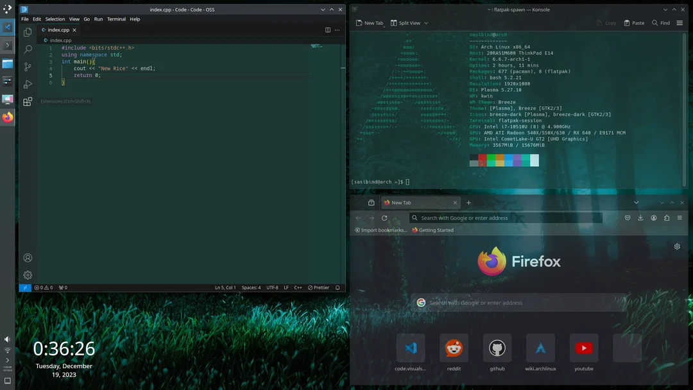Screen dimensions: 693x390
Task: Open the Downloads icon in Firefox toolbar
Action: click(640, 217)
